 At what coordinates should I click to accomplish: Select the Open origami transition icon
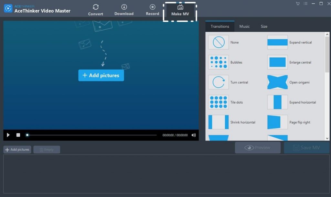pyautogui.click(x=277, y=82)
